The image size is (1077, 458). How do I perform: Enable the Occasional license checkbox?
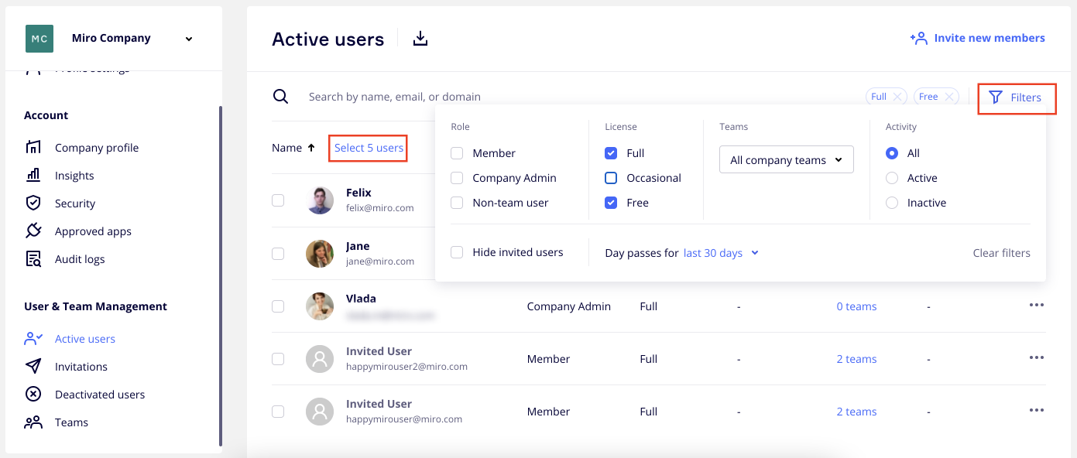click(x=611, y=178)
